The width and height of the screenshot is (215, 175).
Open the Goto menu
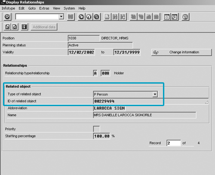[32, 8]
